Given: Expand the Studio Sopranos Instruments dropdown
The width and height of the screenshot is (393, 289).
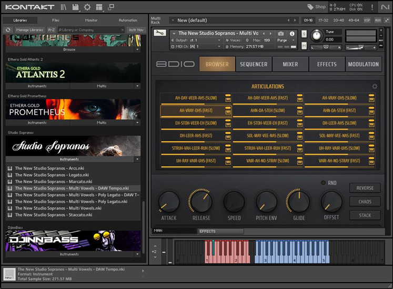Looking at the screenshot, I should coord(137,159).
